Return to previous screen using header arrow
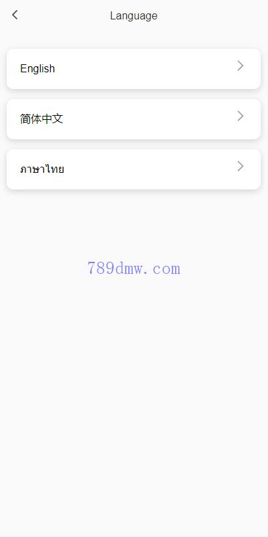Viewport: 268px width, 537px height. point(15,15)
